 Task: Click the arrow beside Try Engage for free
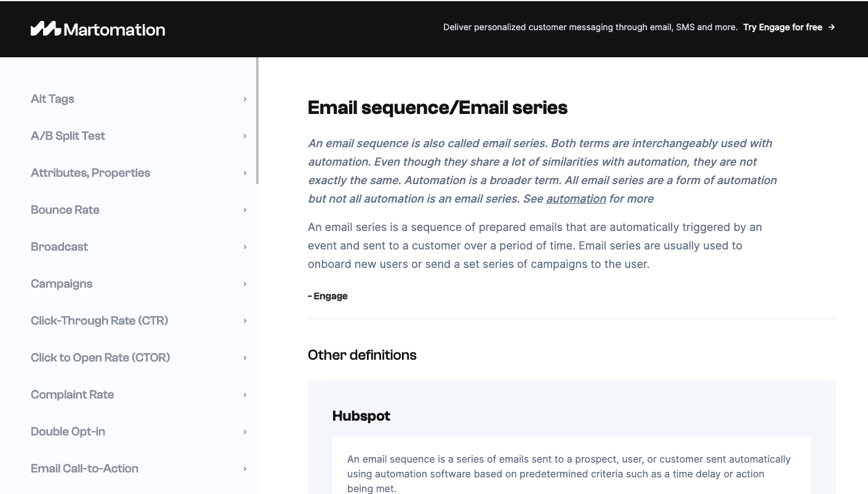pyautogui.click(x=832, y=27)
